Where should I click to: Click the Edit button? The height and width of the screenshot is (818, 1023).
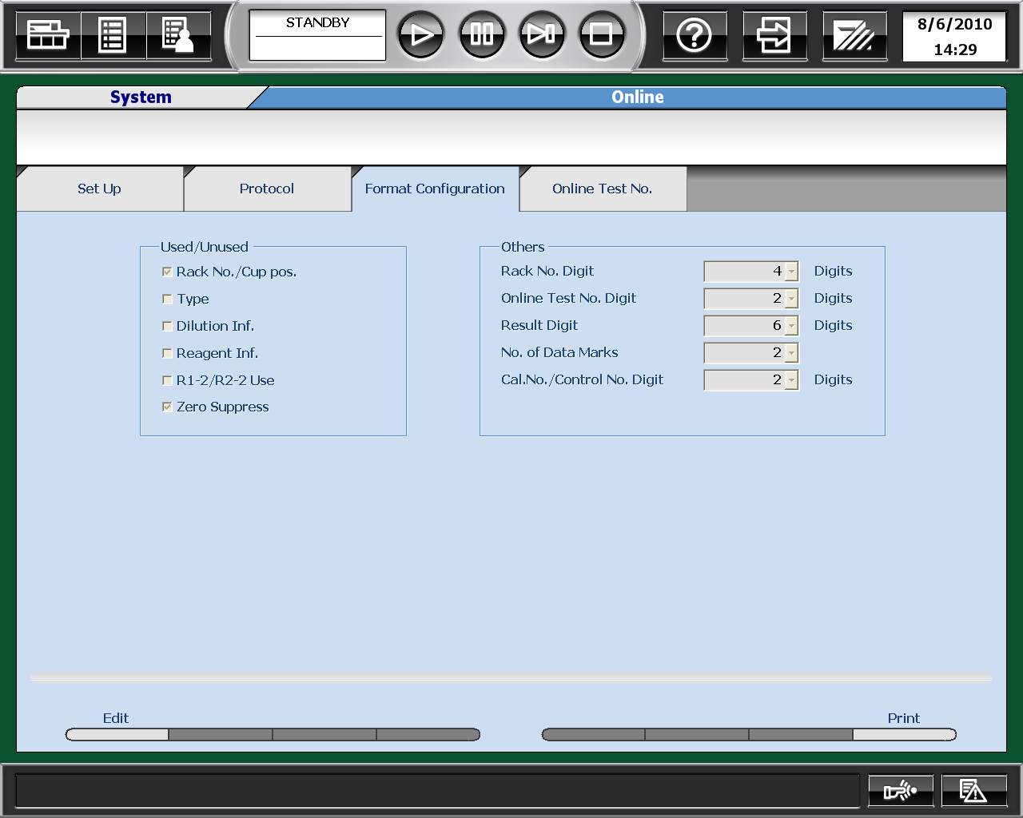click(117, 734)
